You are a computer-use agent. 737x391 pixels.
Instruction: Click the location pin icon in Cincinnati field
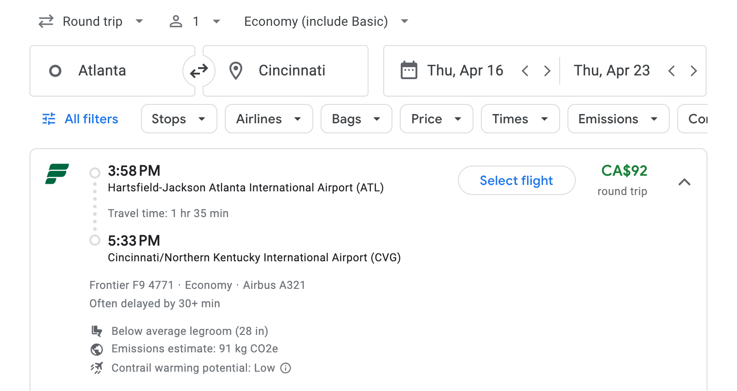(x=236, y=70)
